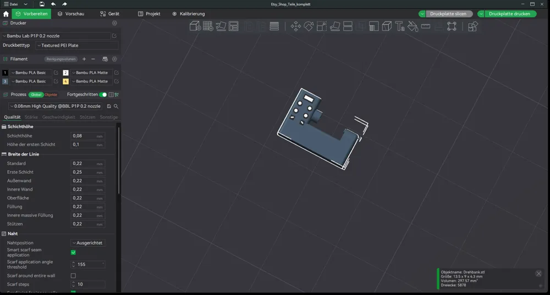This screenshot has height=295, width=550.
Task: Open the Color painting bucket tool
Action: (x=413, y=26)
